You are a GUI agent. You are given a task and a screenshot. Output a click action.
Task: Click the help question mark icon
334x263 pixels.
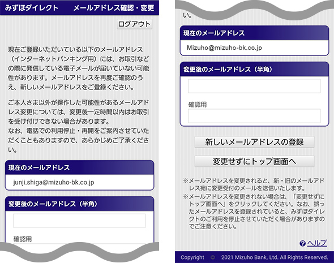[x=302, y=243]
